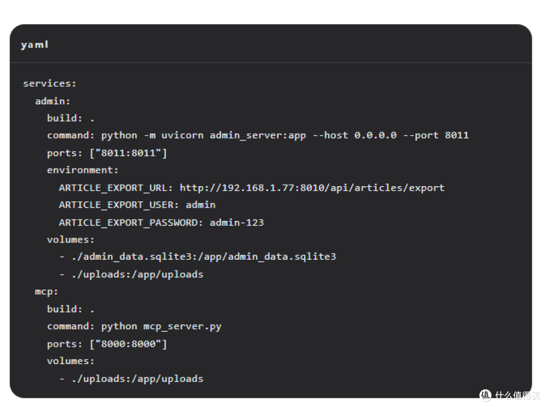Click the "admin:" service key

(x=52, y=101)
